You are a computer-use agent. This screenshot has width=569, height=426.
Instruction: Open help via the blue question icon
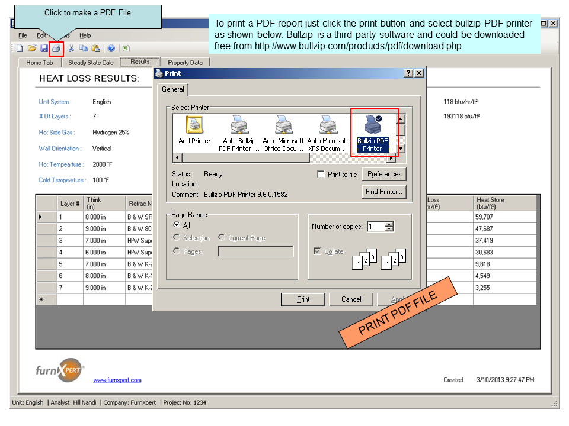coord(111,49)
